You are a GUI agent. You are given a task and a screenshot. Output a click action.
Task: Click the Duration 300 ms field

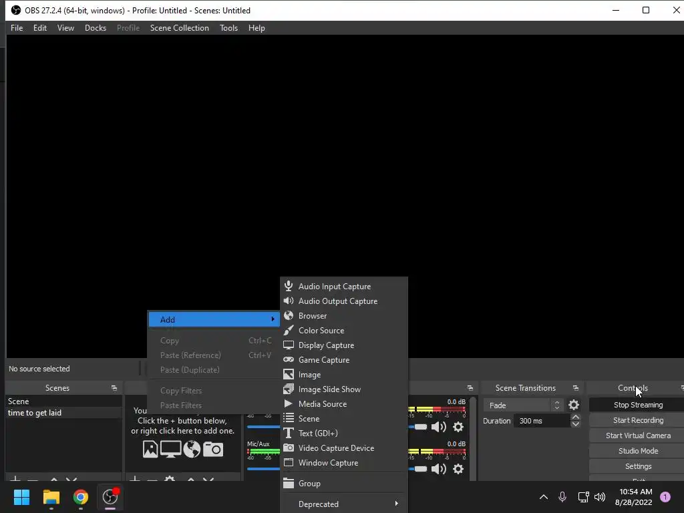click(x=542, y=421)
